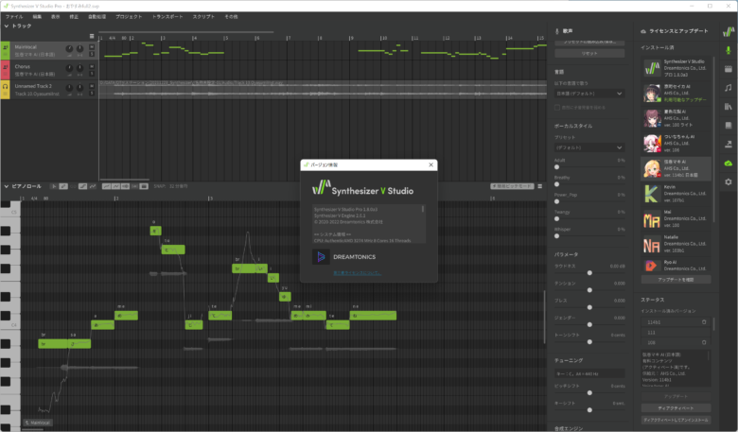Select the Synthesizer V Studio installed entry

coord(676,68)
